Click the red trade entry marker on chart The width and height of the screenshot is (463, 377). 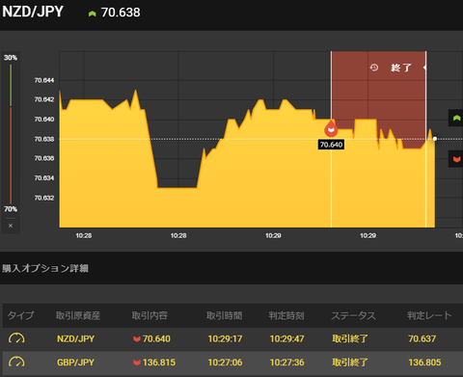click(x=331, y=128)
